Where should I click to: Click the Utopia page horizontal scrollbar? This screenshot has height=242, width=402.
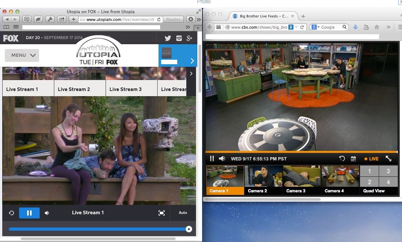(x=98, y=239)
